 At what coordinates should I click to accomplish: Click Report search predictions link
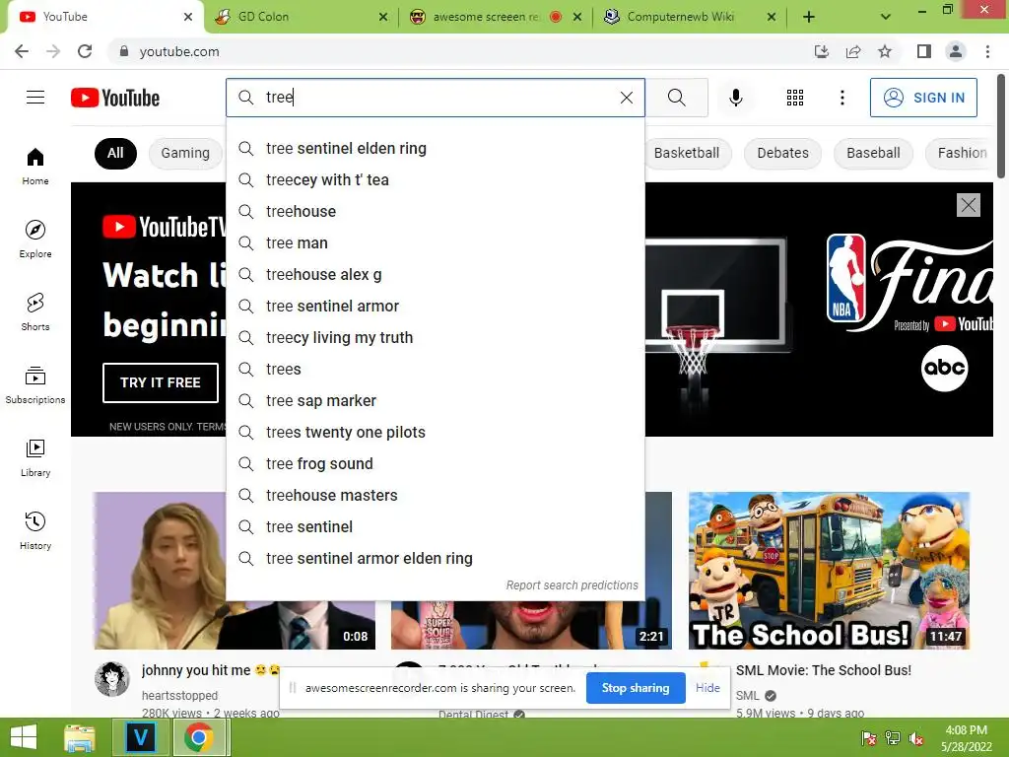pos(572,585)
